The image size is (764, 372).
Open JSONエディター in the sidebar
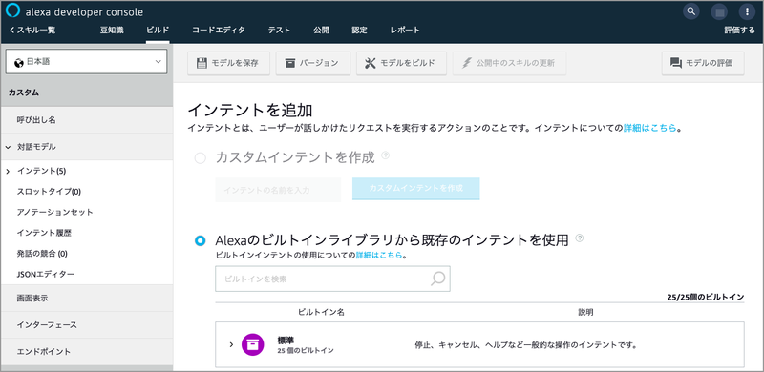45,274
